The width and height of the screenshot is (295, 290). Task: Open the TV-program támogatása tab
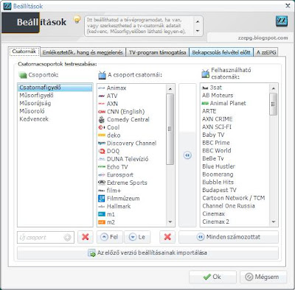(x=157, y=52)
